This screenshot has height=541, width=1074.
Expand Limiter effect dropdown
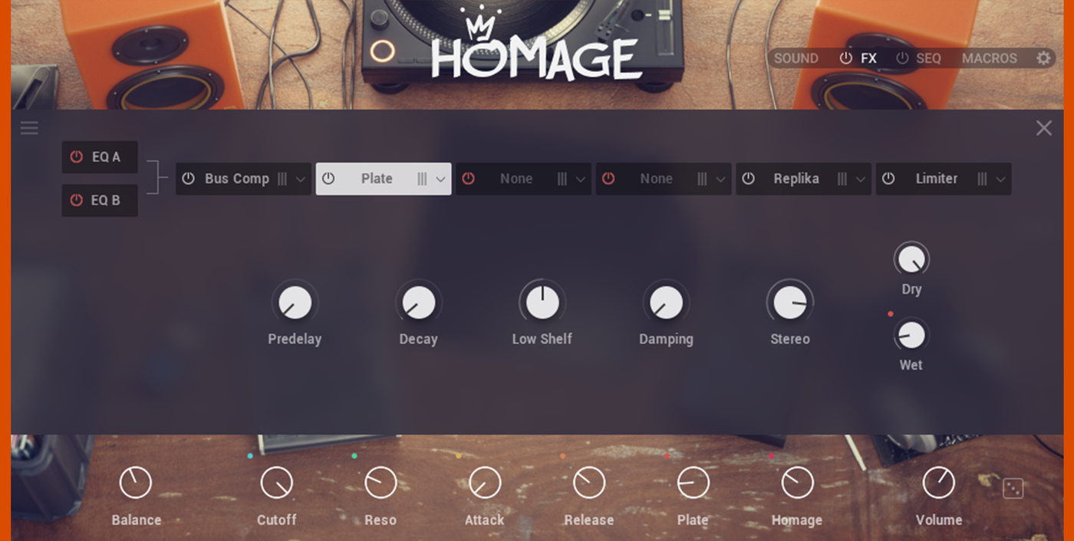[x=1000, y=179]
